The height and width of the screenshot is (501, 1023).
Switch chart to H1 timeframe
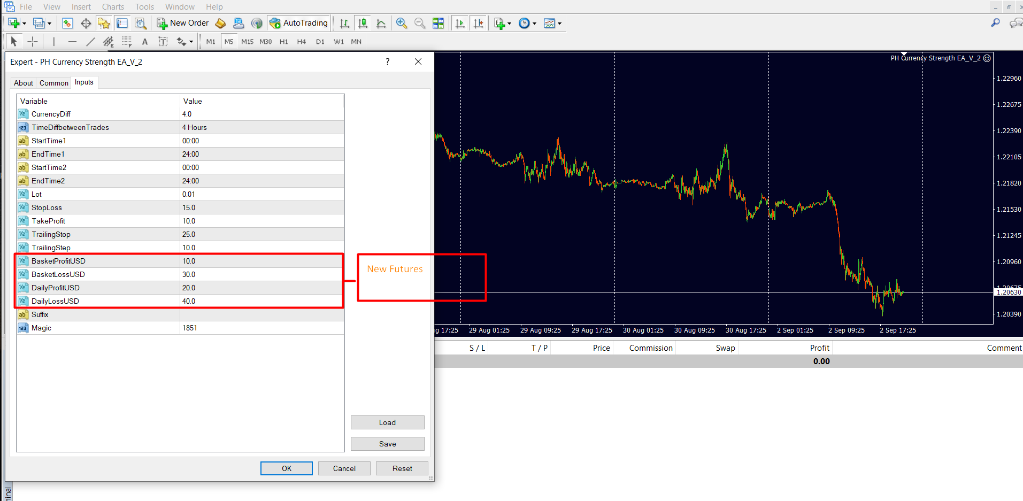(283, 42)
